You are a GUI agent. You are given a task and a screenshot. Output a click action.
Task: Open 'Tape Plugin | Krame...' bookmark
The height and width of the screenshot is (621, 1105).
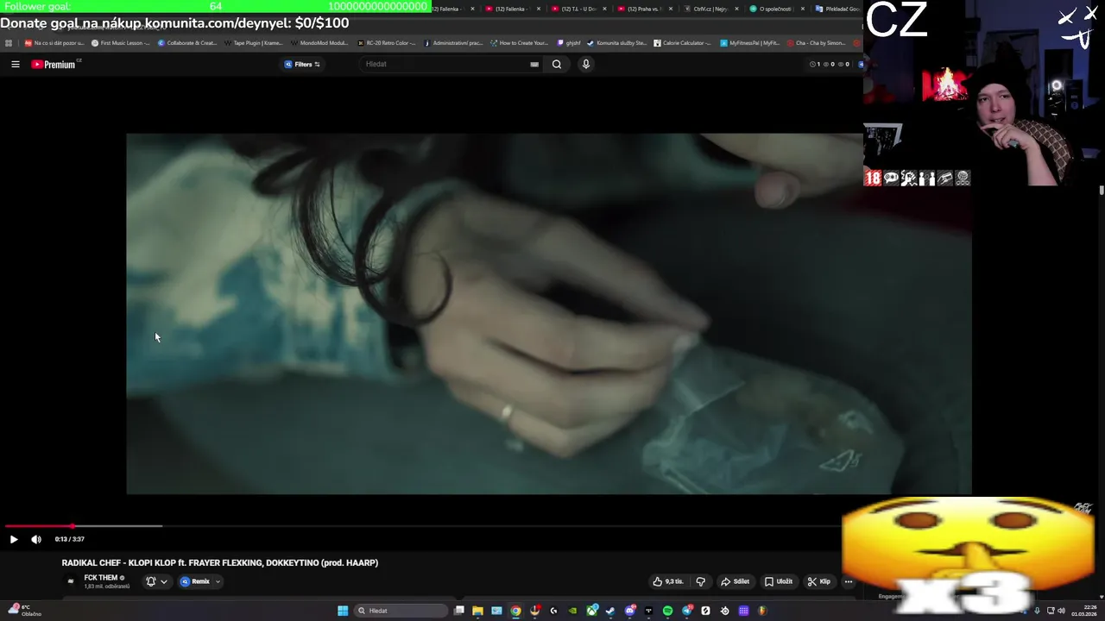click(253, 42)
